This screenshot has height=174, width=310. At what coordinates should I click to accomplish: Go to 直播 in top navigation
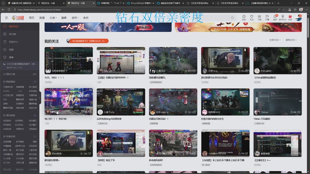click(42, 18)
